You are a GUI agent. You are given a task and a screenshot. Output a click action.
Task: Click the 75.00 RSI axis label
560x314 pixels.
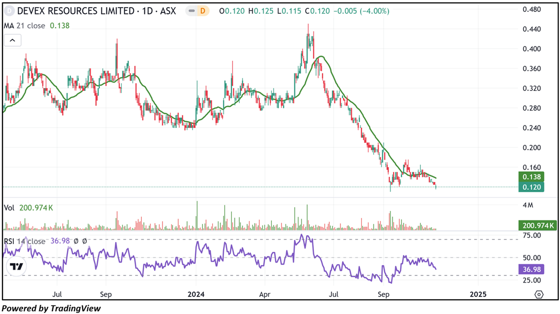coord(532,235)
